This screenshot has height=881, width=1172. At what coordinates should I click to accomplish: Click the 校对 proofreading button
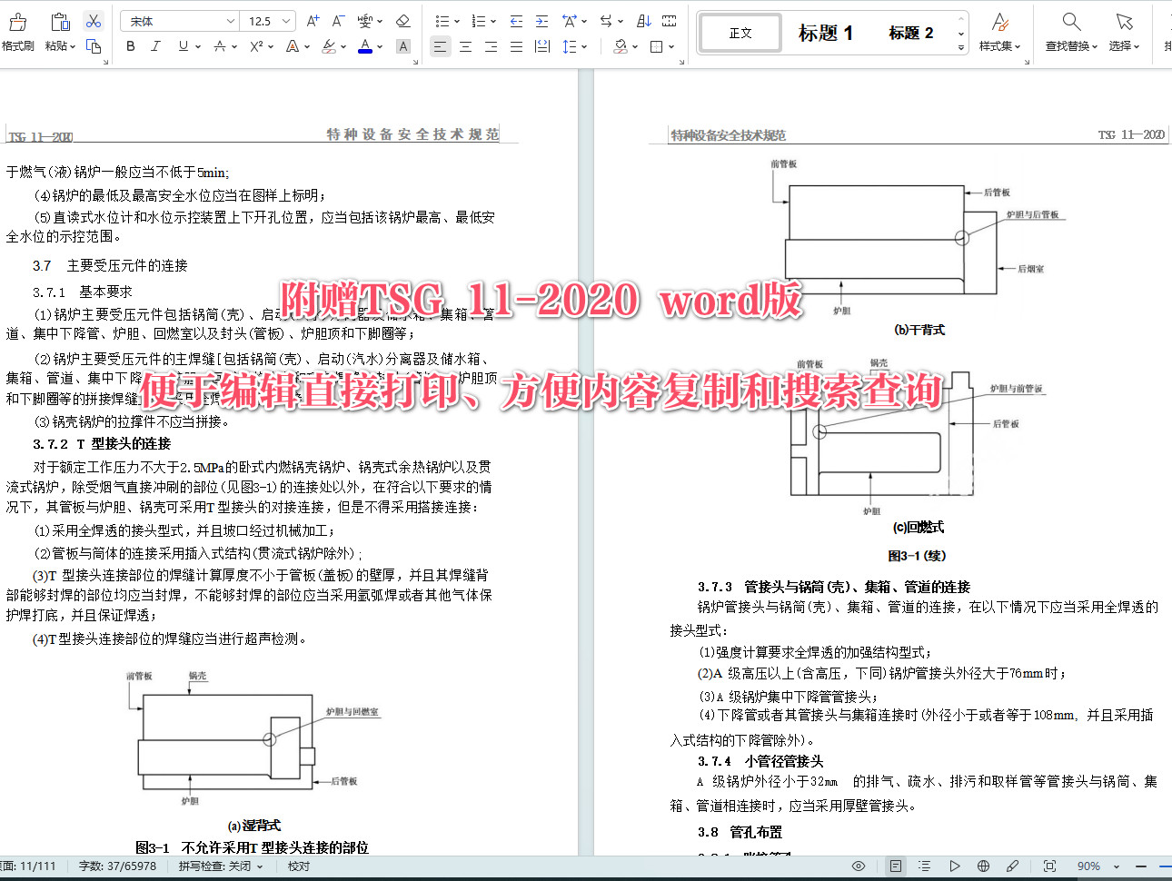(x=299, y=866)
